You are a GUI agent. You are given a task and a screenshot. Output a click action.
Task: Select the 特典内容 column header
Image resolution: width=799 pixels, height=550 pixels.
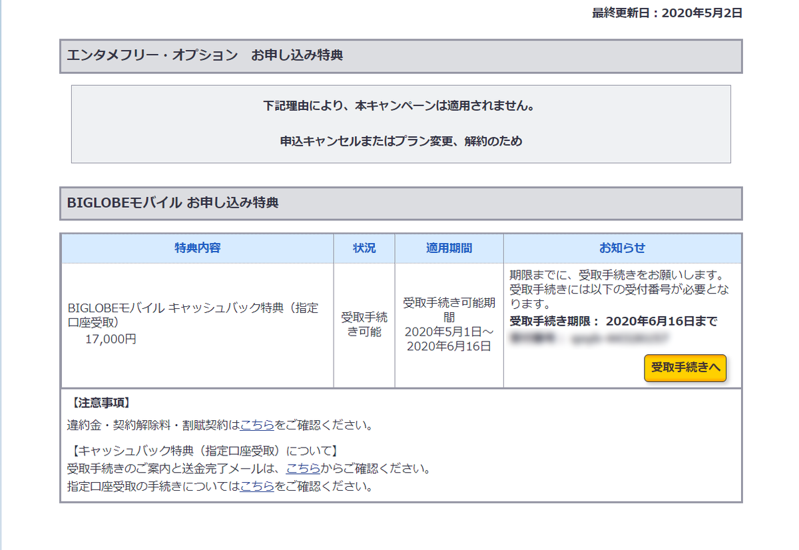[x=198, y=248]
